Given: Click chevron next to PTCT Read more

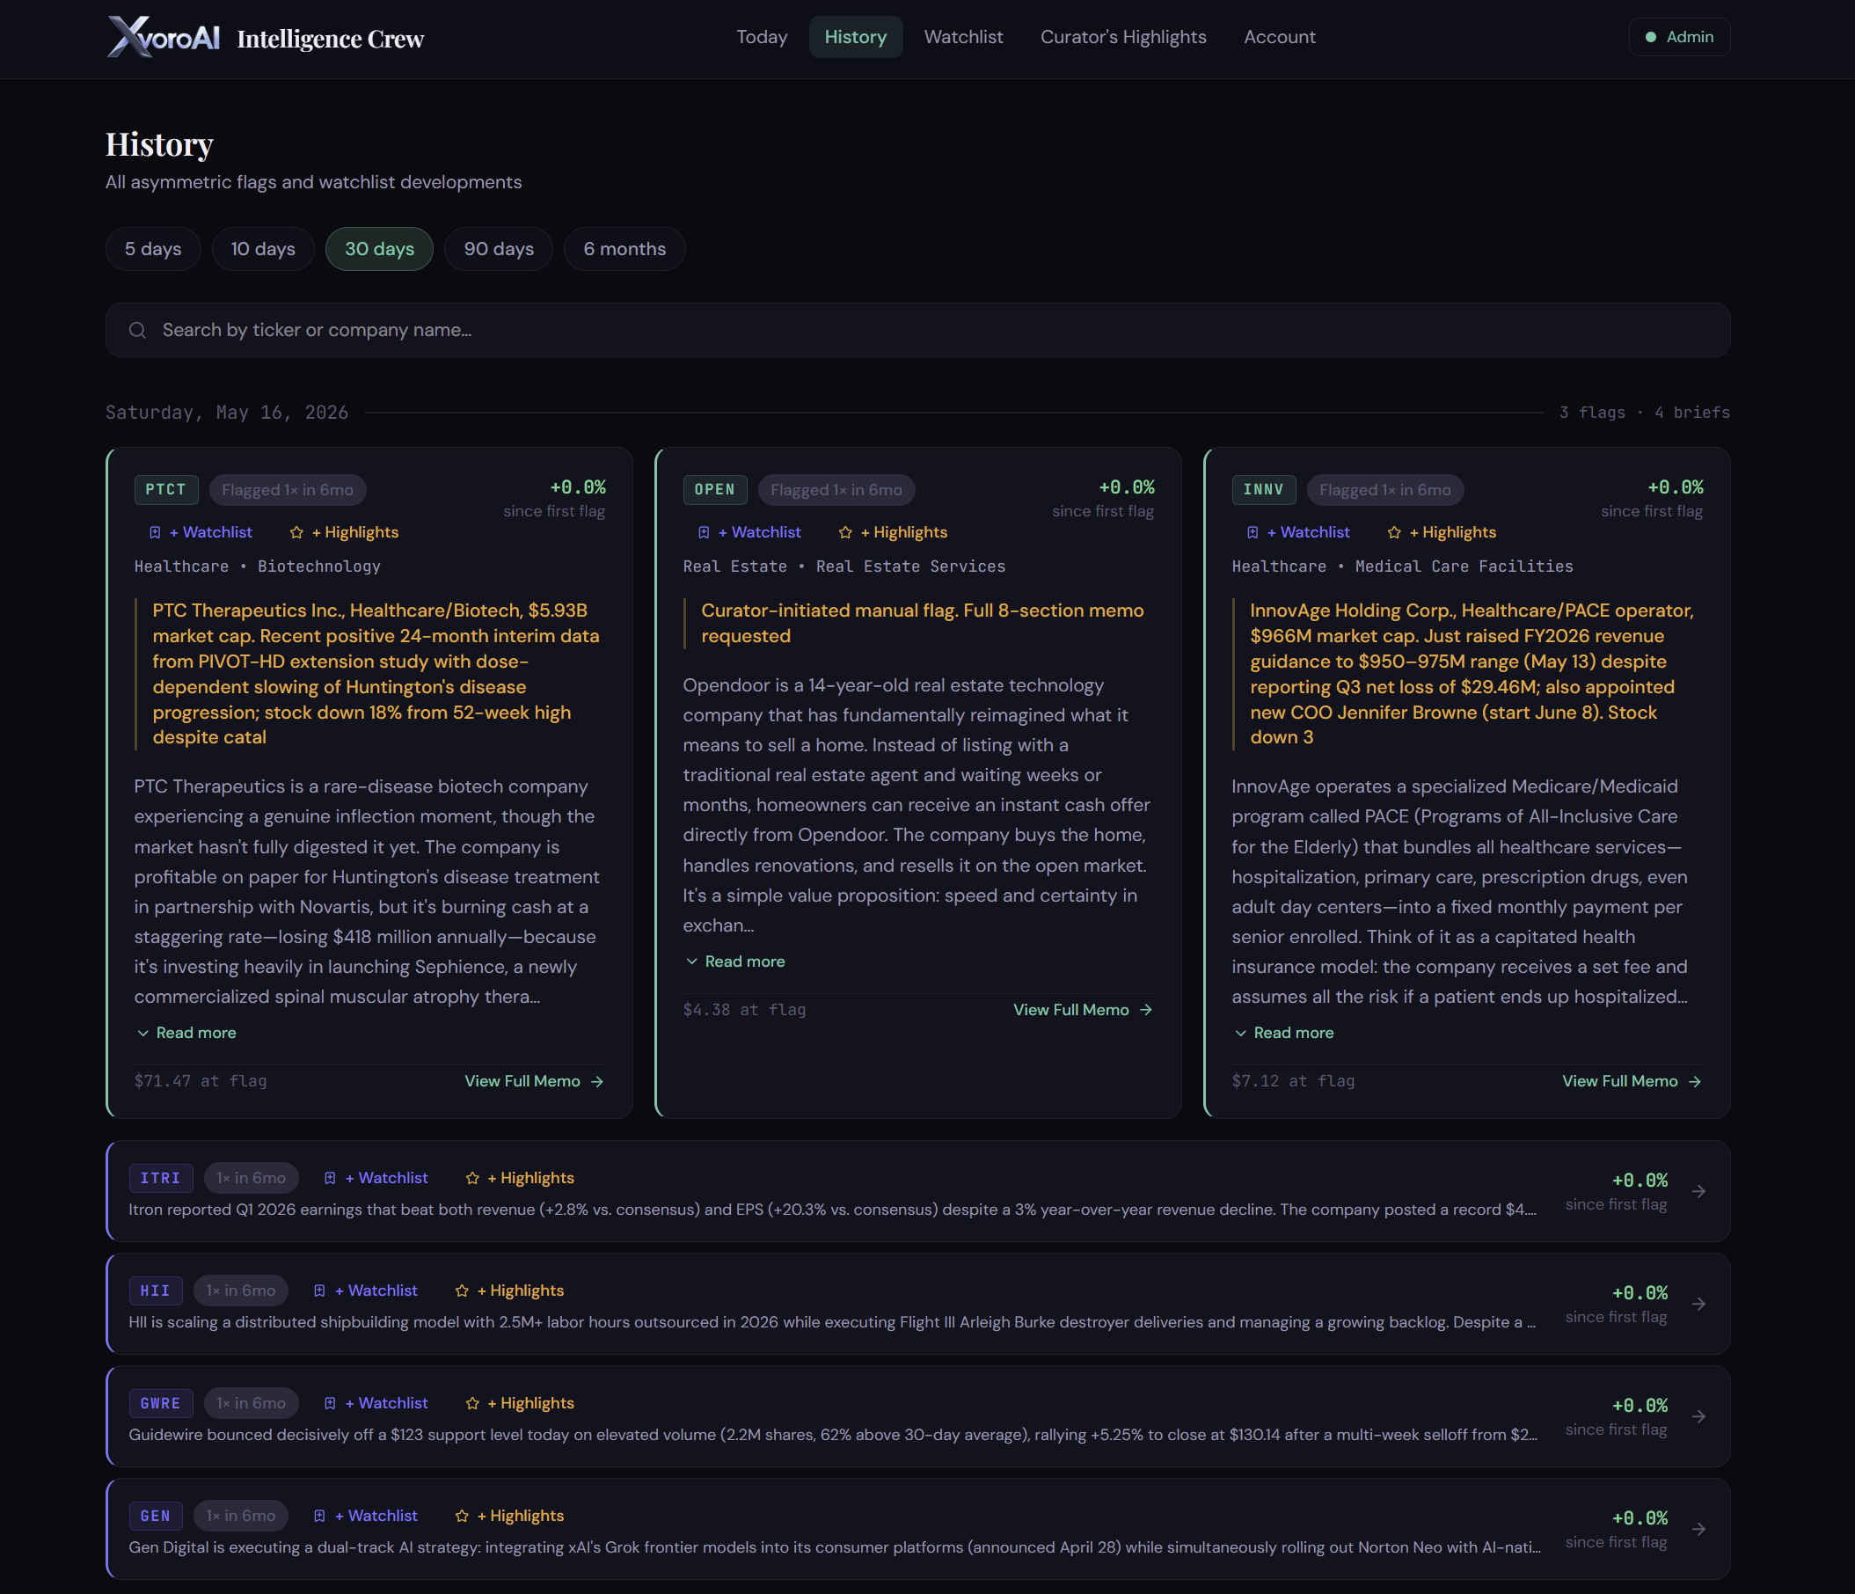Looking at the screenshot, I should point(142,1034).
